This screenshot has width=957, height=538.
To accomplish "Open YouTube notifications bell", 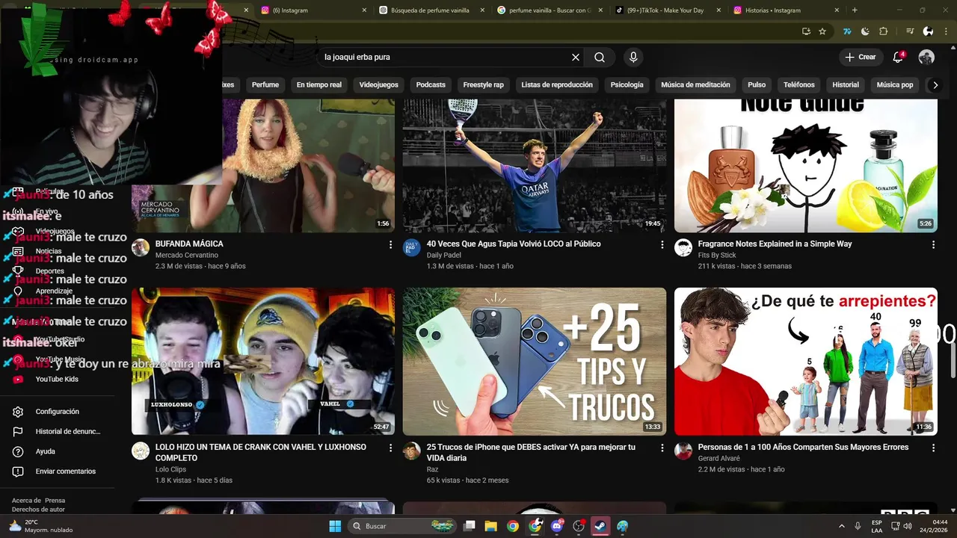I will pos(899,57).
